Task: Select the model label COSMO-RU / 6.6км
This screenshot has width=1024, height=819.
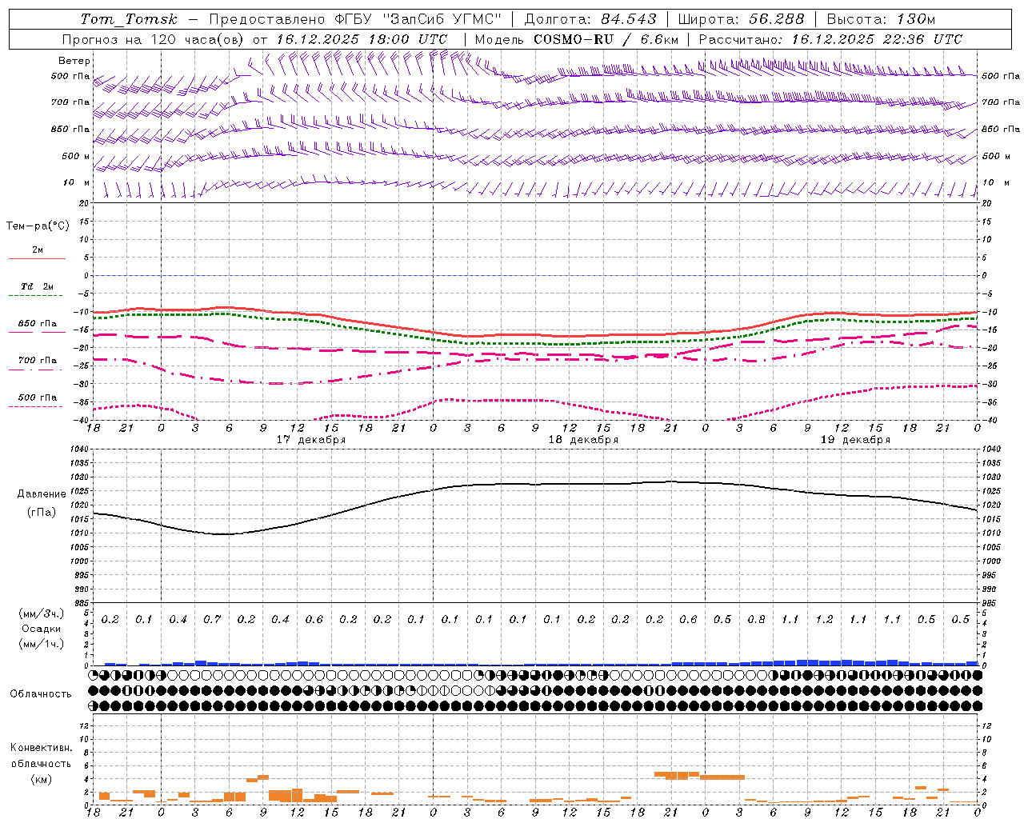Action: point(607,39)
